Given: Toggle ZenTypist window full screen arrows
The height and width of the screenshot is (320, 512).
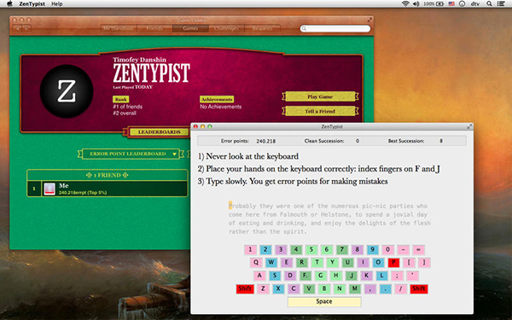Looking at the screenshot, I should (x=469, y=126).
